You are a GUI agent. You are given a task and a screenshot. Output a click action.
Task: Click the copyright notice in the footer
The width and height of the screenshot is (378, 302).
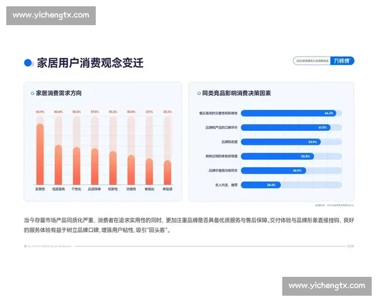point(48,247)
